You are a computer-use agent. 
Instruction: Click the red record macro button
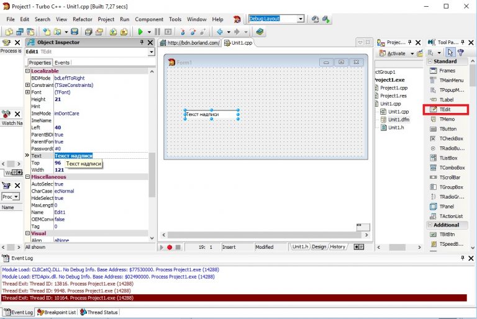click(x=170, y=247)
